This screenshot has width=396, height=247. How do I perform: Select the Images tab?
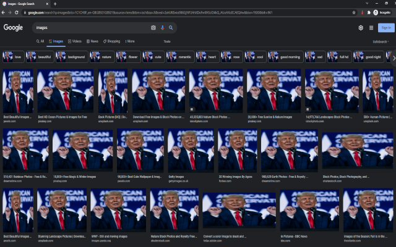point(56,41)
